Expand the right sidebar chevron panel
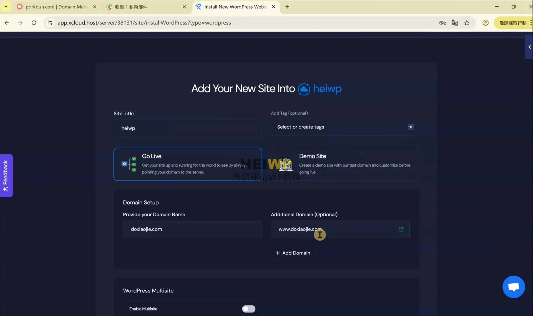533x316 pixels. pyautogui.click(x=529, y=47)
